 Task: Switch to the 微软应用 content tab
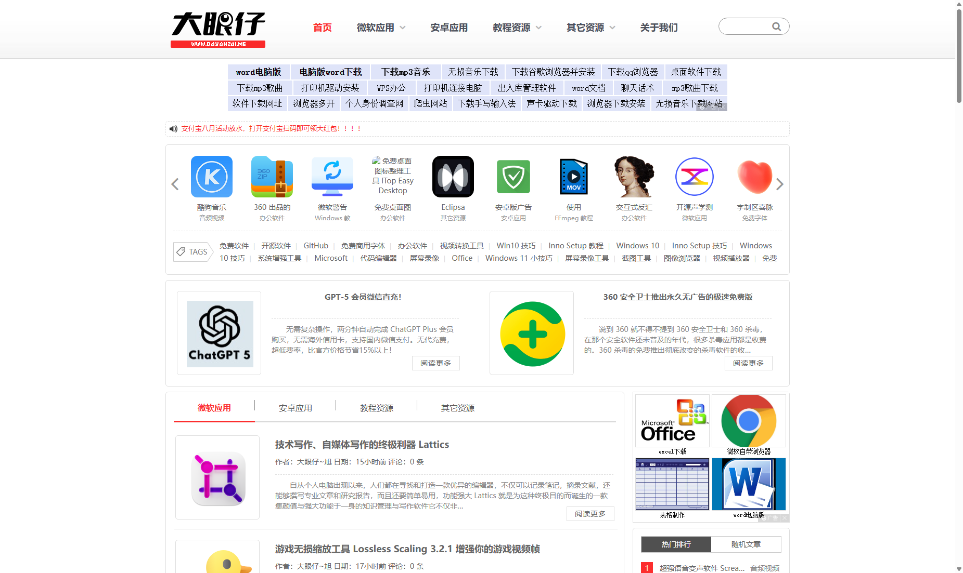[x=214, y=408]
